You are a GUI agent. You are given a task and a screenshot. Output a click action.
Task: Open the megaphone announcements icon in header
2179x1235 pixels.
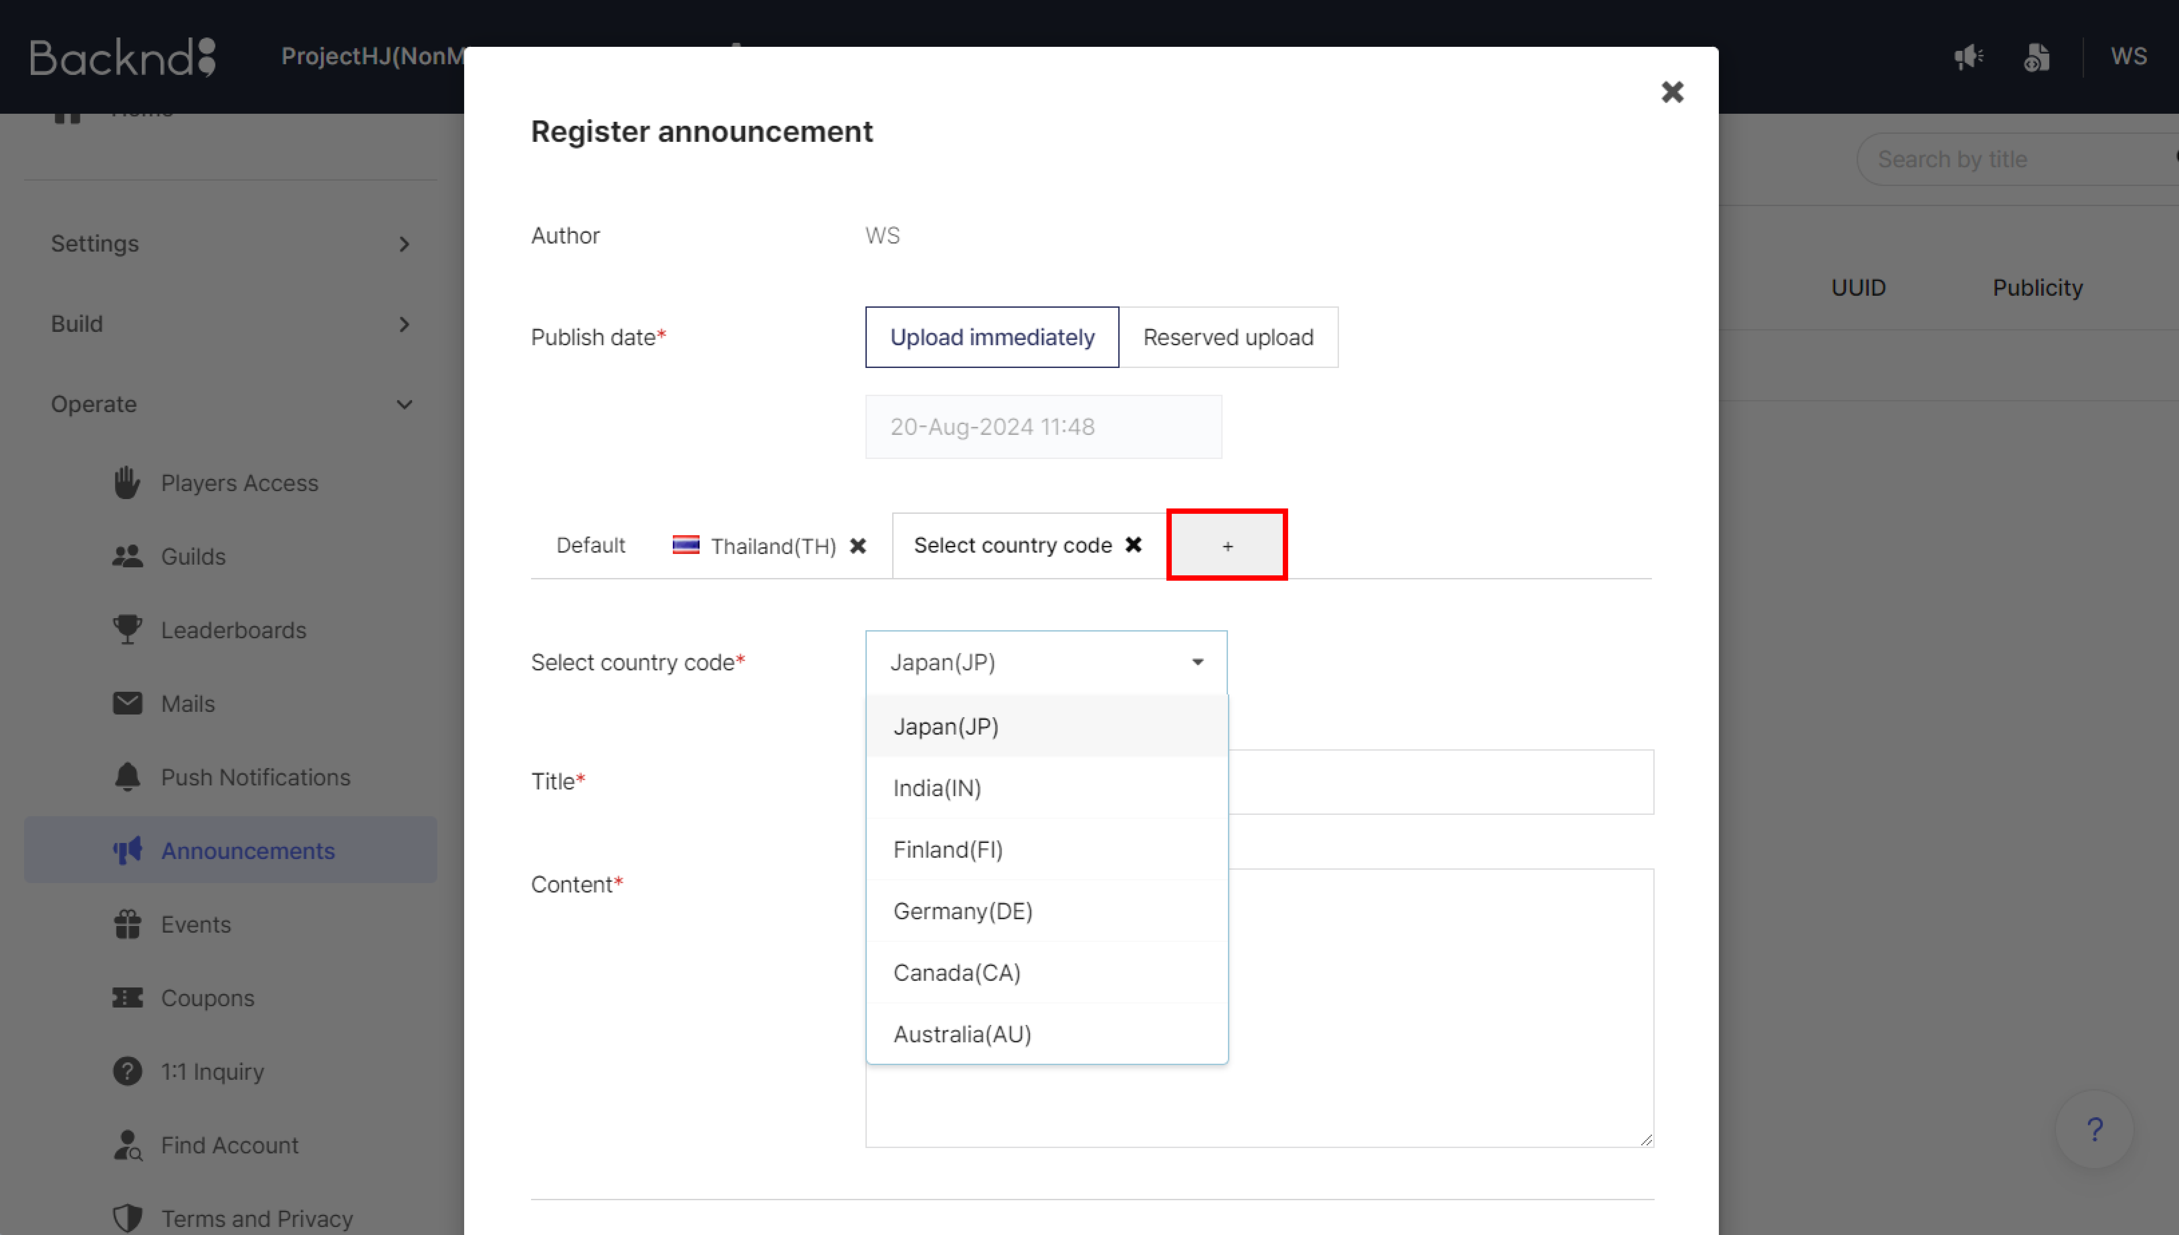point(1968,57)
